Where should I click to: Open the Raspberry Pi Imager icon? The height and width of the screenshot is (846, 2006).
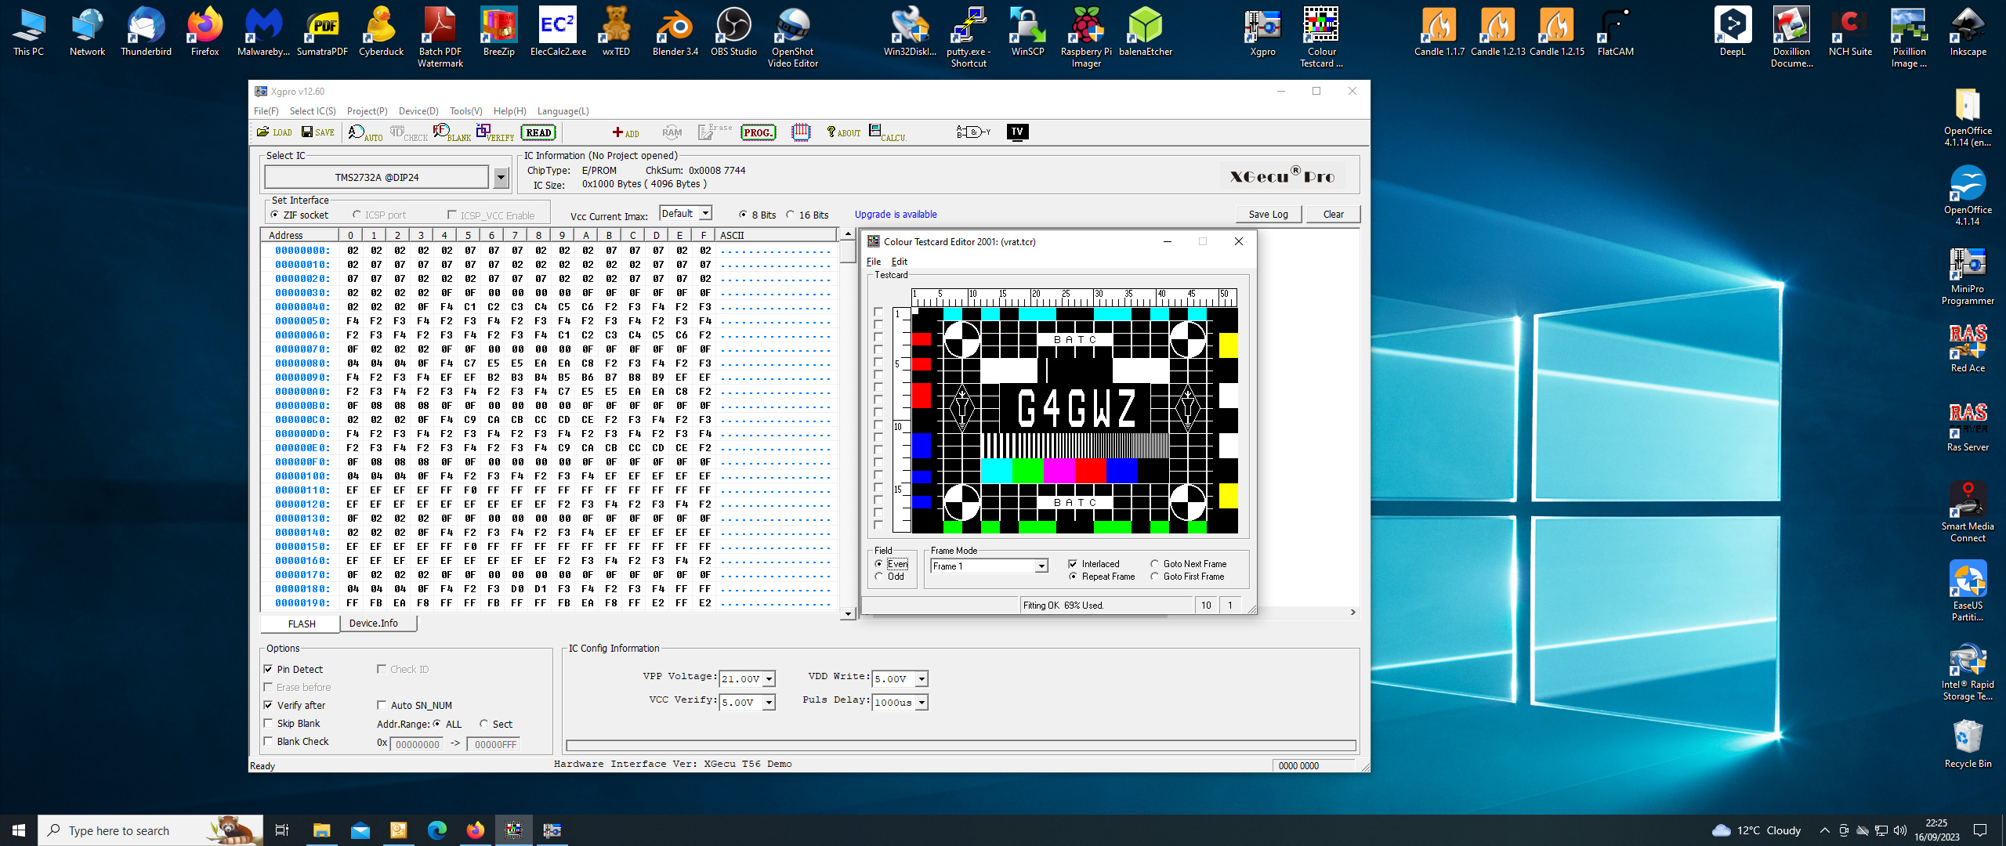(x=1086, y=38)
